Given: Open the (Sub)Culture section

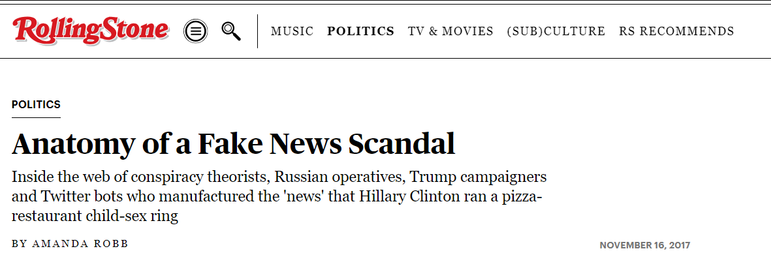Looking at the screenshot, I should tap(556, 31).
